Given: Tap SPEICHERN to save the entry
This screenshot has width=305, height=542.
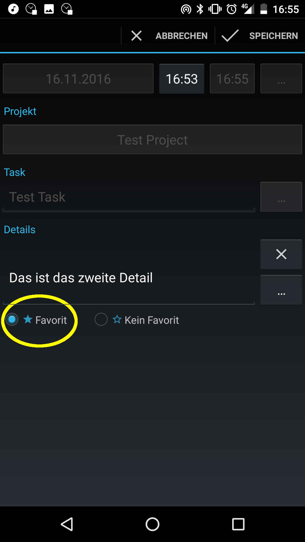Looking at the screenshot, I should coord(274,36).
